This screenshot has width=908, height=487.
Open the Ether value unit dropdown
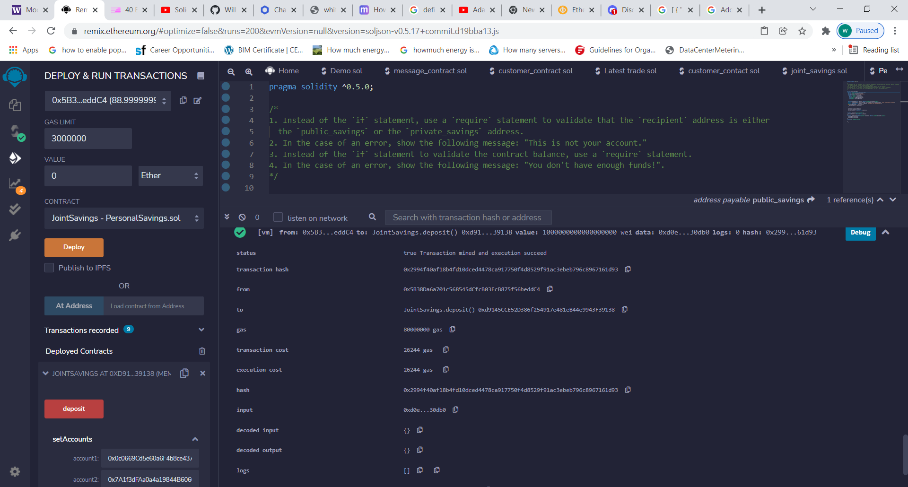pyautogui.click(x=170, y=175)
